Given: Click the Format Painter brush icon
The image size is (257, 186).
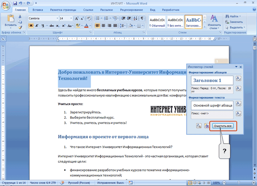Looking at the screenshot, I should (20, 27).
